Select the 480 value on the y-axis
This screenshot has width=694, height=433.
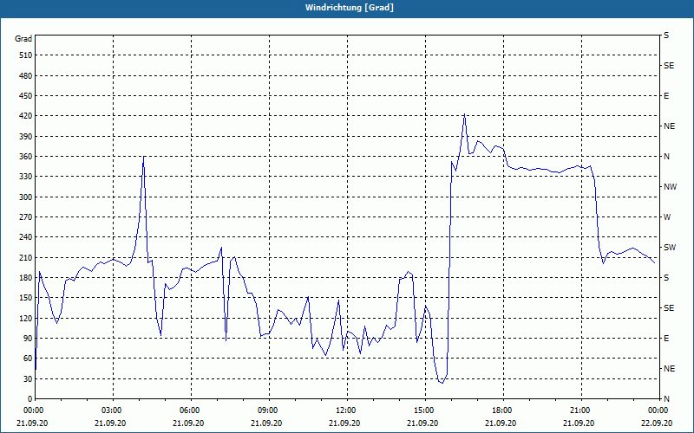point(26,76)
